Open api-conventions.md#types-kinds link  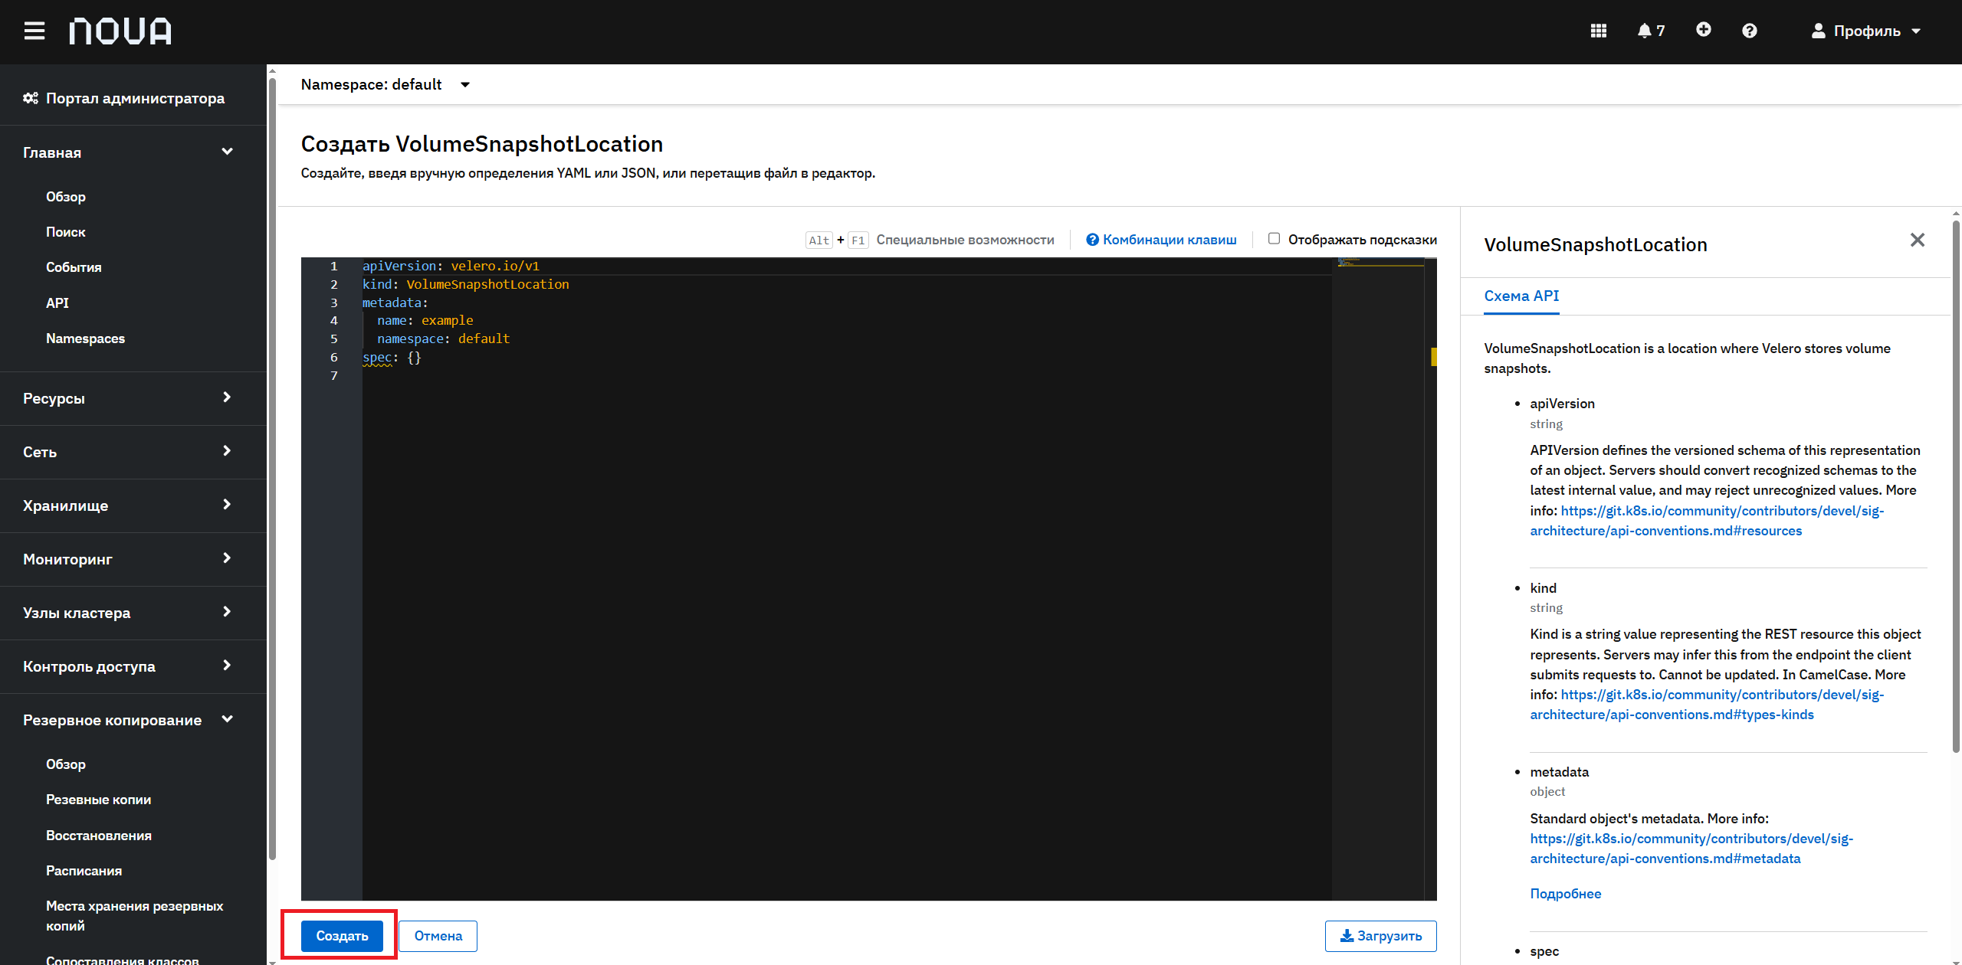coord(1707,705)
